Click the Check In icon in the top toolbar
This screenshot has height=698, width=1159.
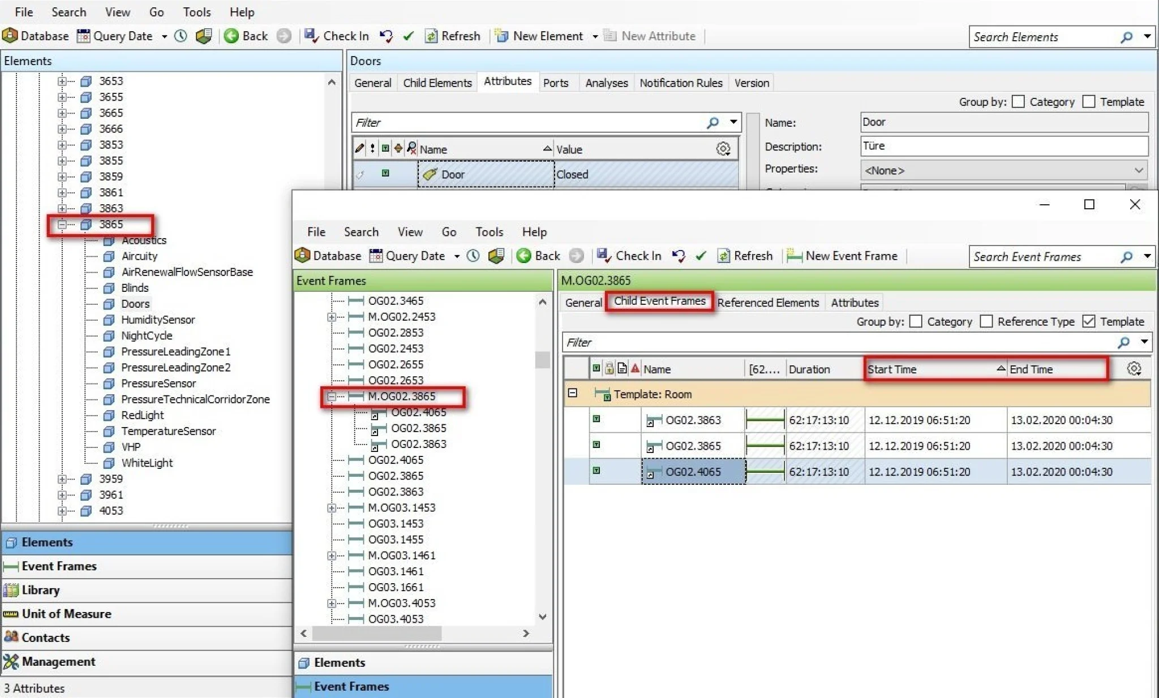point(311,36)
